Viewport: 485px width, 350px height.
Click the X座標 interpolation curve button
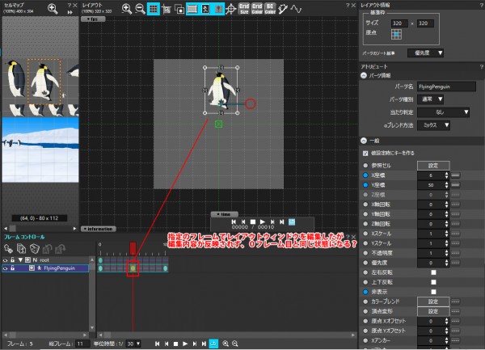455,175
